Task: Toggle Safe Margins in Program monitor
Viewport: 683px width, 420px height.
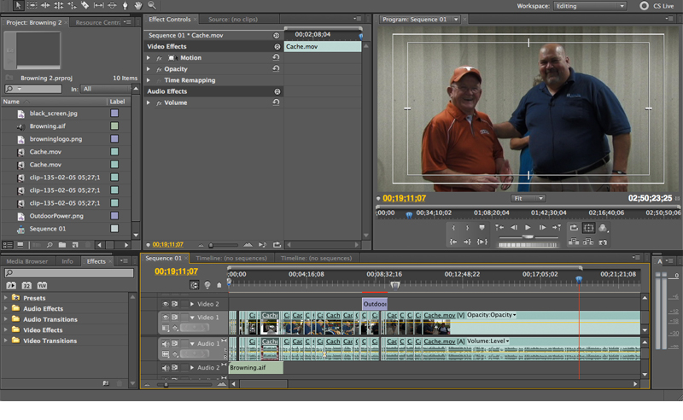Action: [588, 227]
